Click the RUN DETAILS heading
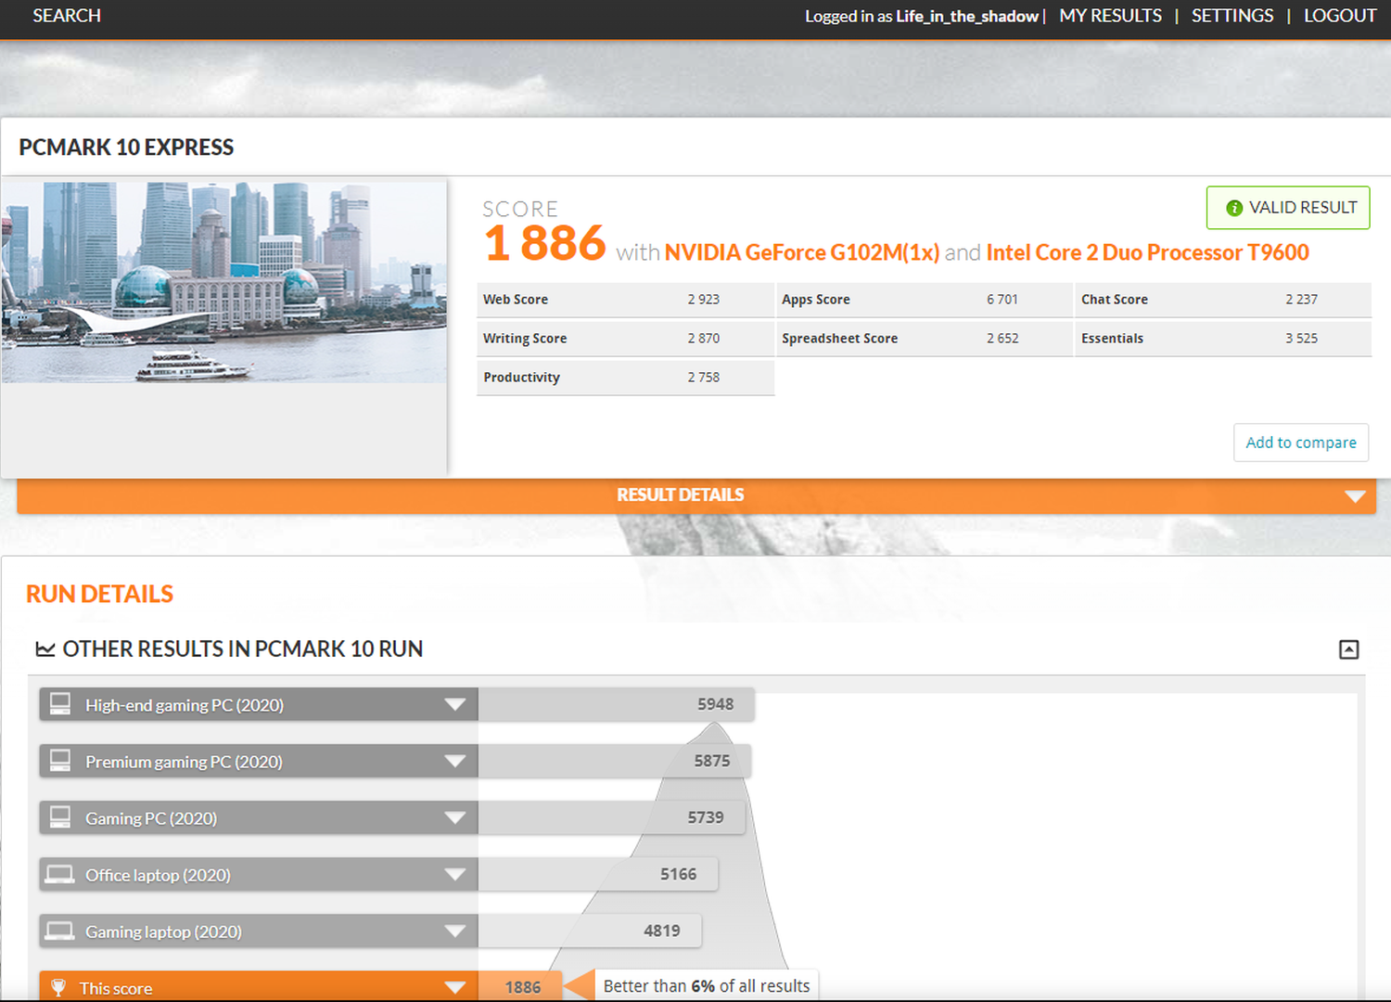1391x1002 pixels. (x=99, y=594)
